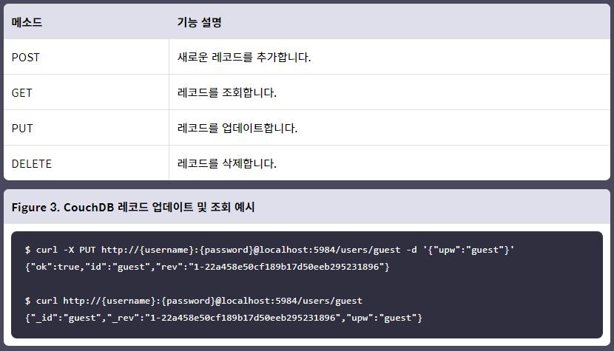
Task: Click the description 새로운 레코드를 추가합니다.
Action: (x=244, y=57)
